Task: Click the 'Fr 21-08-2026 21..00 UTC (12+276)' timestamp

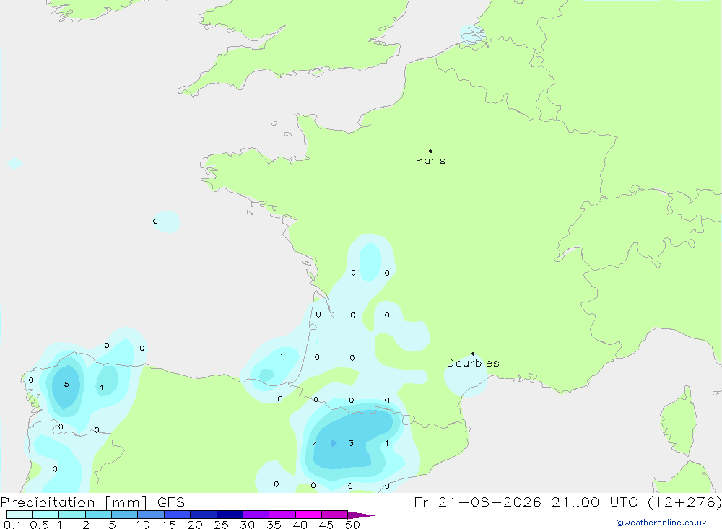Action: pyautogui.click(x=567, y=502)
